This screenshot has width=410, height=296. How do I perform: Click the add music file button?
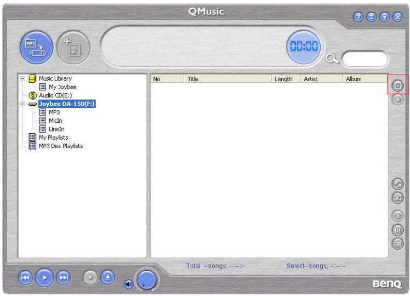pyautogui.click(x=73, y=47)
